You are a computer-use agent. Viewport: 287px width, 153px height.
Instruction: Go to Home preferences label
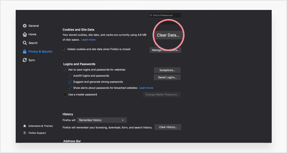pyautogui.click(x=33, y=34)
